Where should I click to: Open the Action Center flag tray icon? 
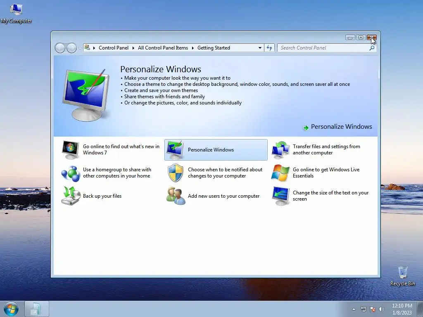[x=373, y=309]
